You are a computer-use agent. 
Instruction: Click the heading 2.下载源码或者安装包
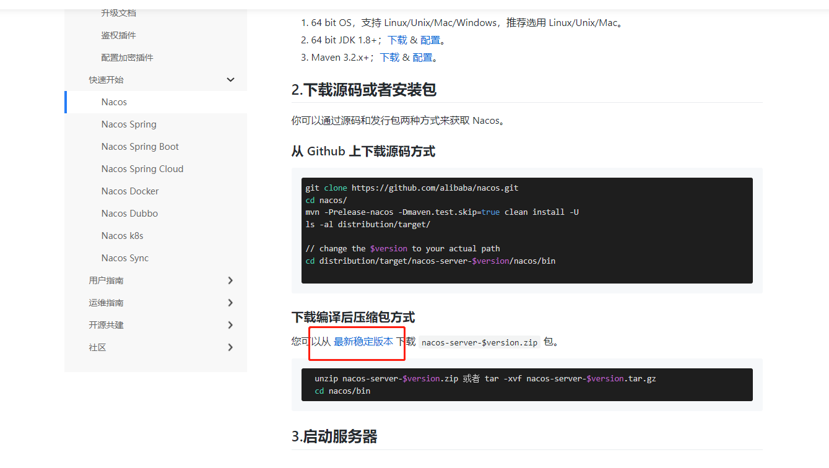364,90
